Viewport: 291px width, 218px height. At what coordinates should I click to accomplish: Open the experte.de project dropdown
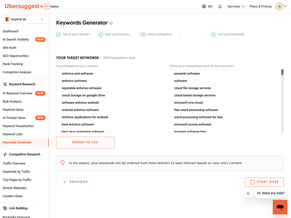pyautogui.click(x=24, y=19)
